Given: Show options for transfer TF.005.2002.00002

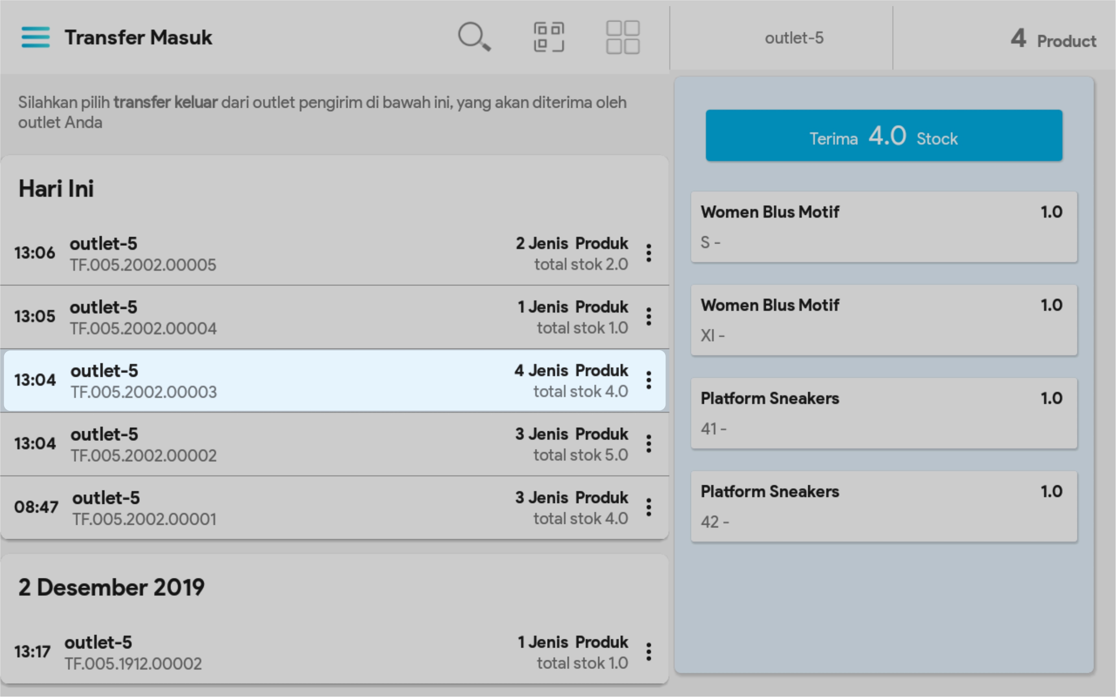Looking at the screenshot, I should point(649,444).
